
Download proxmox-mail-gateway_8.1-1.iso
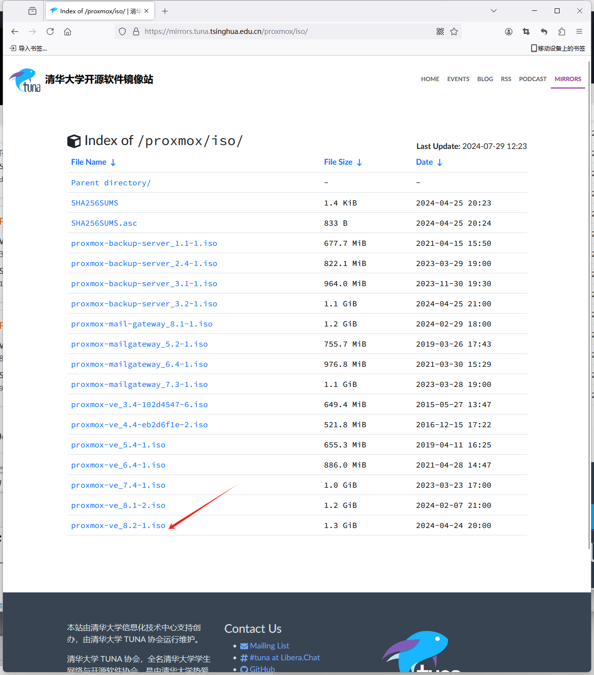[142, 324]
